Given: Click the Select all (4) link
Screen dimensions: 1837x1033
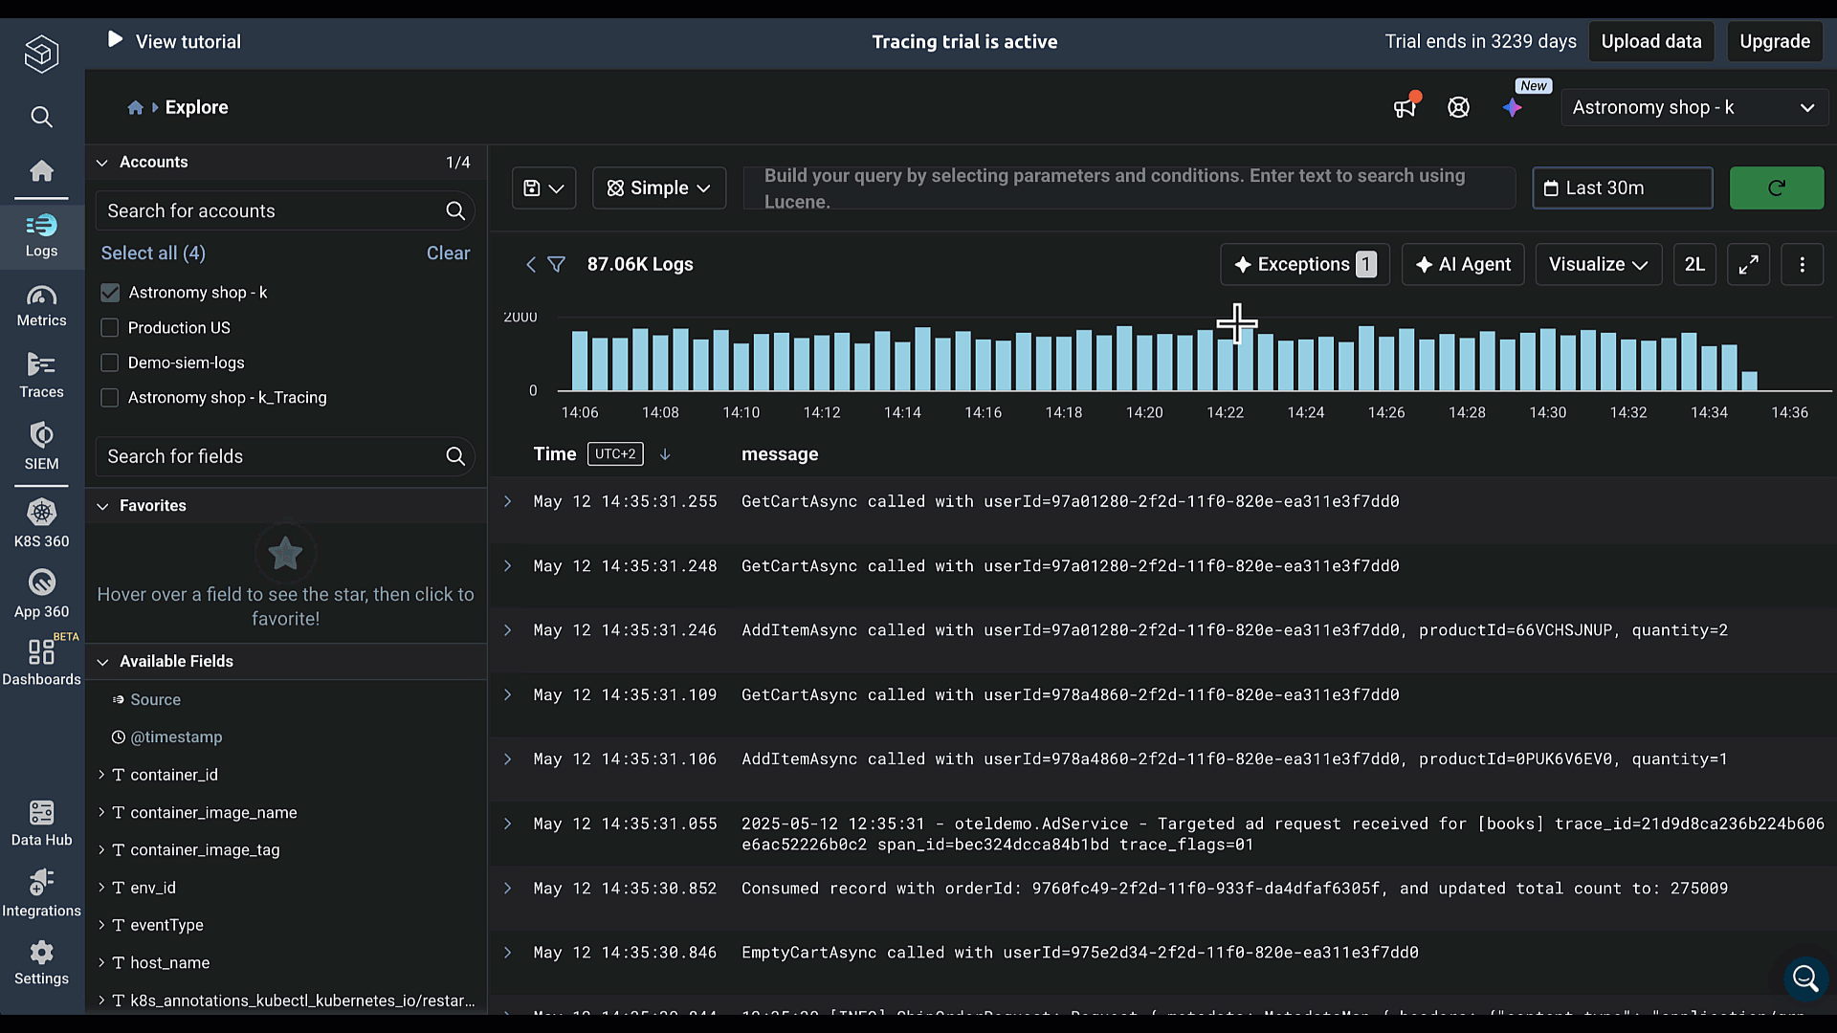Looking at the screenshot, I should click(153, 253).
